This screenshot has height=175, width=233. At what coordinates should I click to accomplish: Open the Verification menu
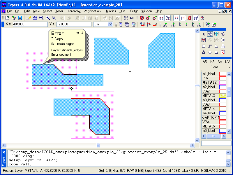[x=92, y=11]
